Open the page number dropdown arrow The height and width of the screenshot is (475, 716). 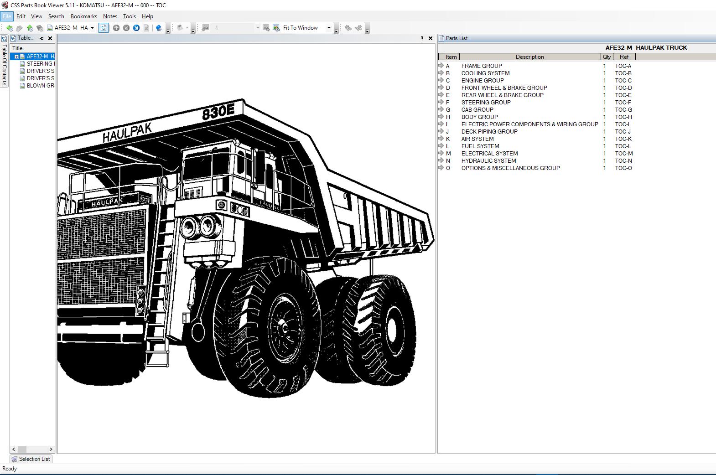point(258,28)
